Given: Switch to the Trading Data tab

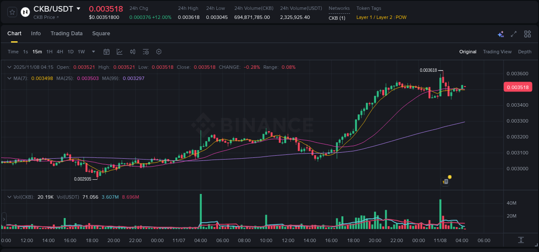Looking at the screenshot, I should pyautogui.click(x=66, y=33).
